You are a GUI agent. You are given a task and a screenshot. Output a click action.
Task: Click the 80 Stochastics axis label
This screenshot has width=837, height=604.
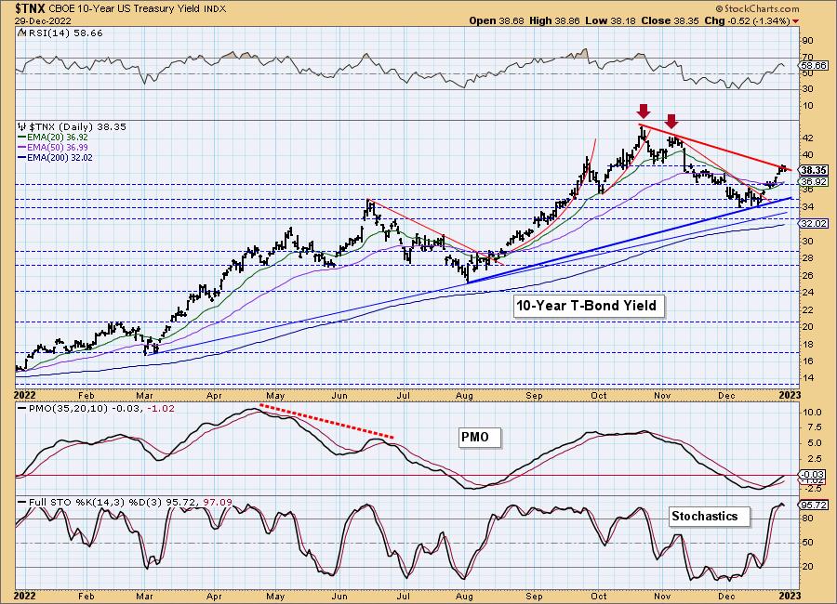click(807, 519)
